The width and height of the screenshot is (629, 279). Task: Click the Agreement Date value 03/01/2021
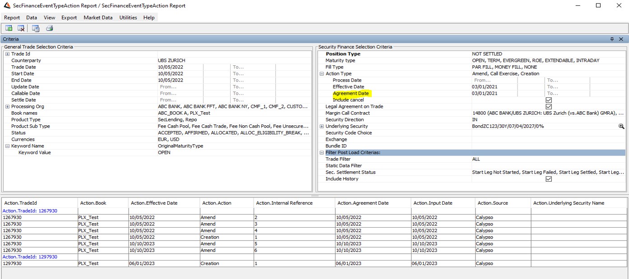click(x=485, y=93)
